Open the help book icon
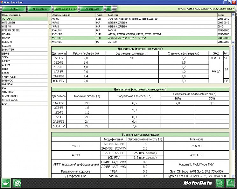This screenshot has height=189, width=237. (230, 183)
